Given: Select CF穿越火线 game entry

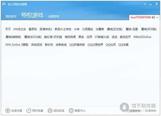Looking at the screenshot, I should coord(102,37).
